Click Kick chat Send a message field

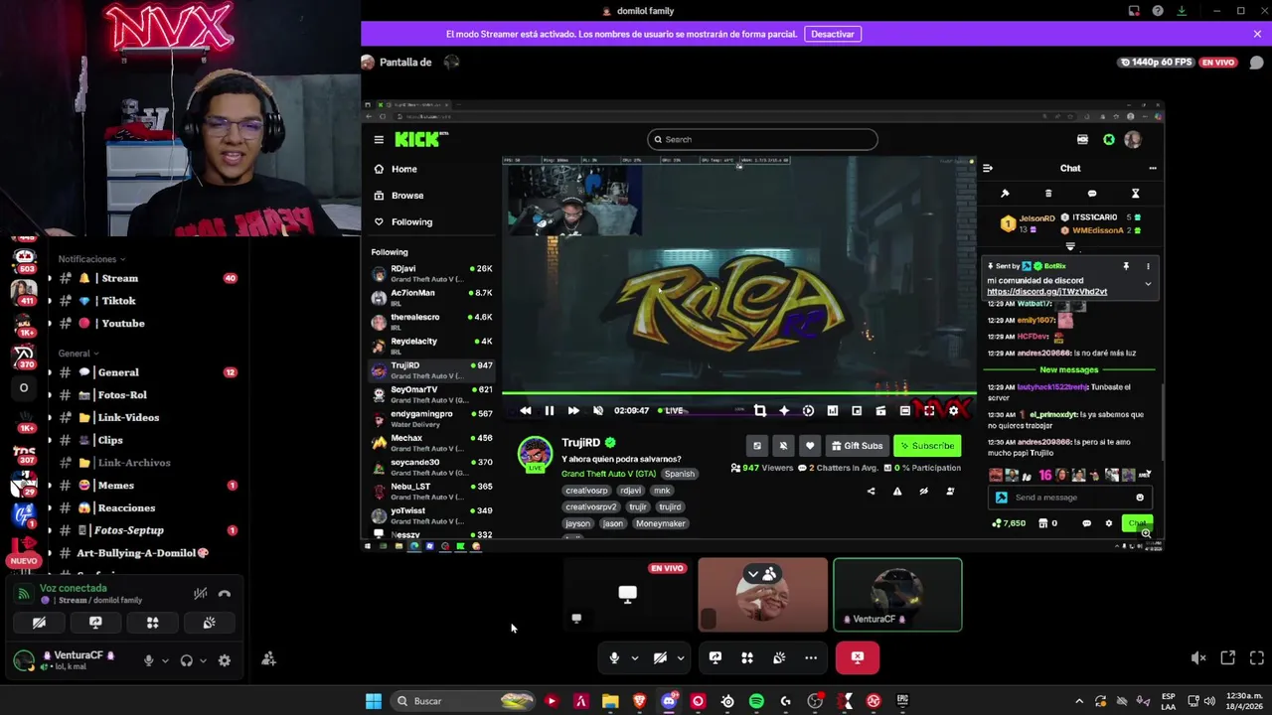(x=1070, y=498)
